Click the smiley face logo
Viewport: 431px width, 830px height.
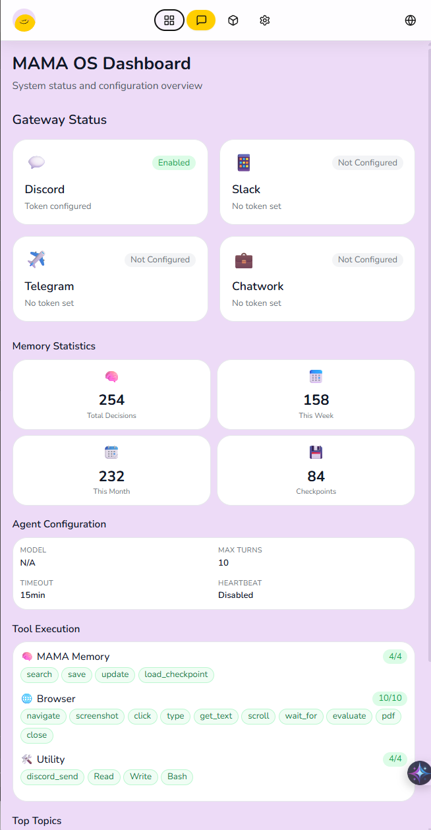pyautogui.click(x=24, y=20)
